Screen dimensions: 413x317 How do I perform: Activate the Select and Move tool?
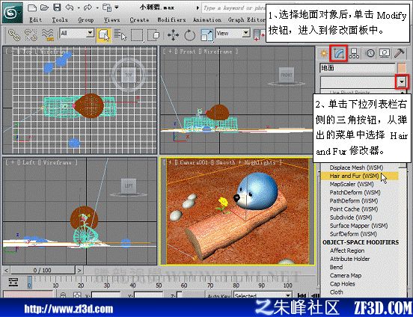point(173,35)
